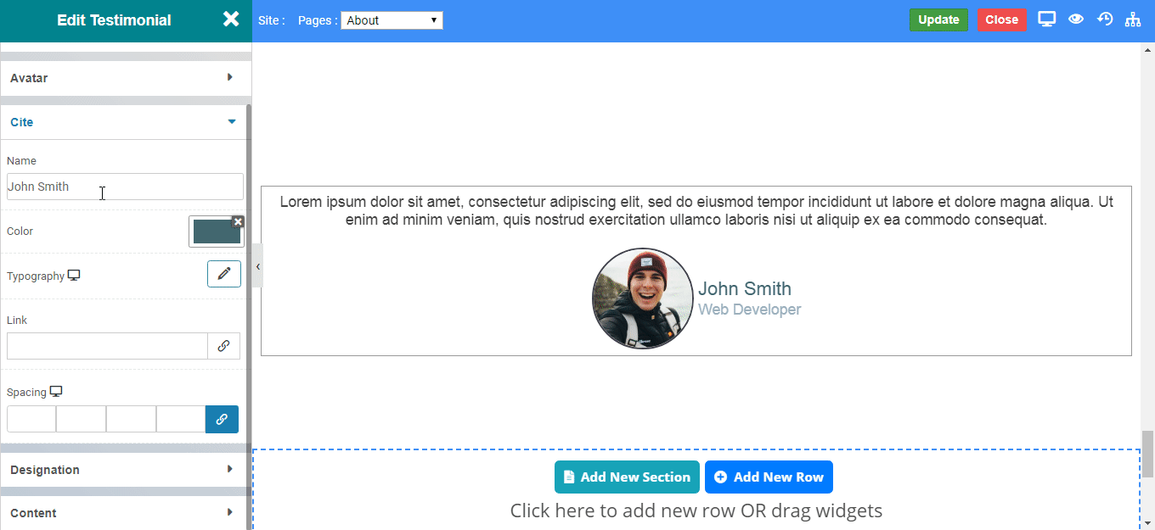This screenshot has width=1155, height=530.
Task: Open typography editor pencil icon
Action: coord(224,274)
